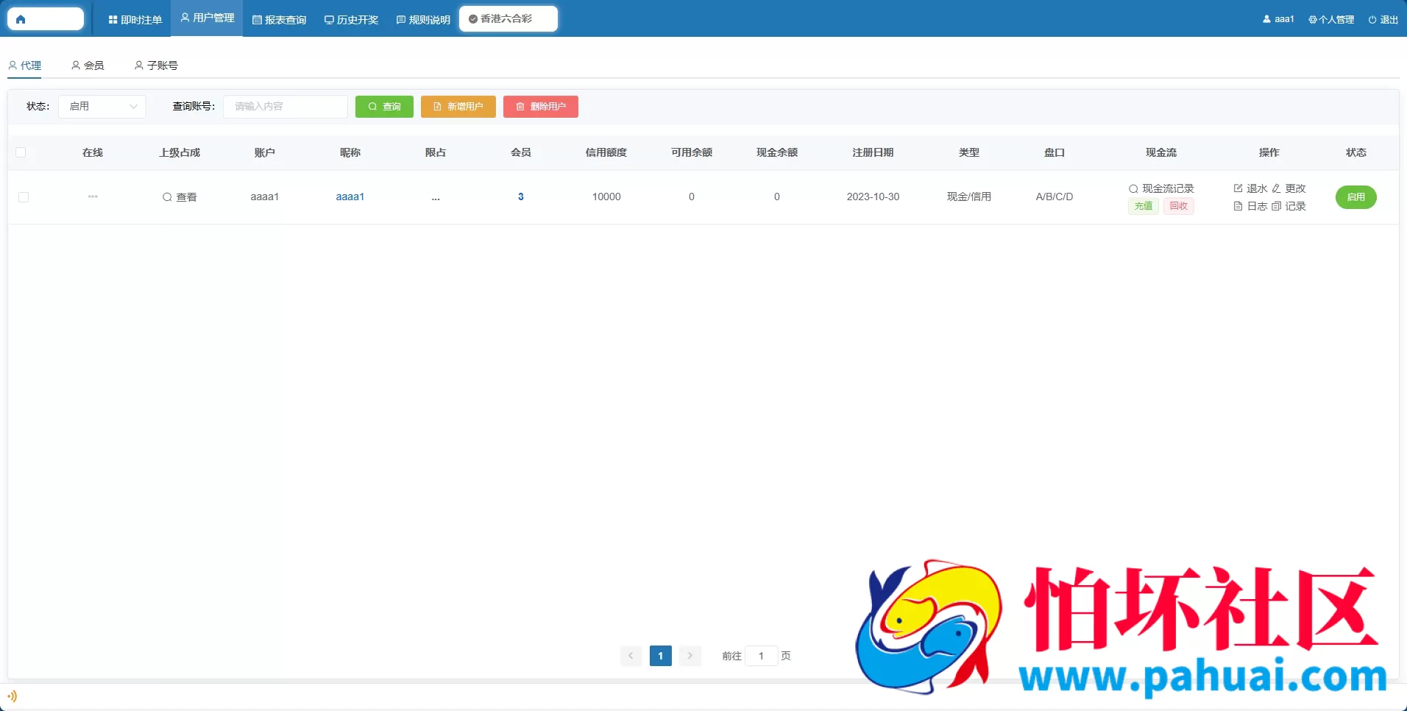Click the A/B/C/D 盘口 cell
Image resolution: width=1407 pixels, height=711 pixels.
click(x=1055, y=197)
